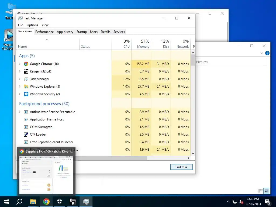276x207 pixels.
Task: Click the vertical scrollbar down arrow
Action: [x=193, y=153]
